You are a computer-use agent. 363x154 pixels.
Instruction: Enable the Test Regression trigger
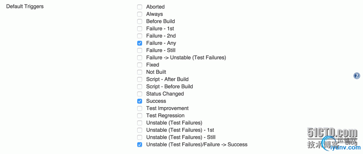click(140, 115)
